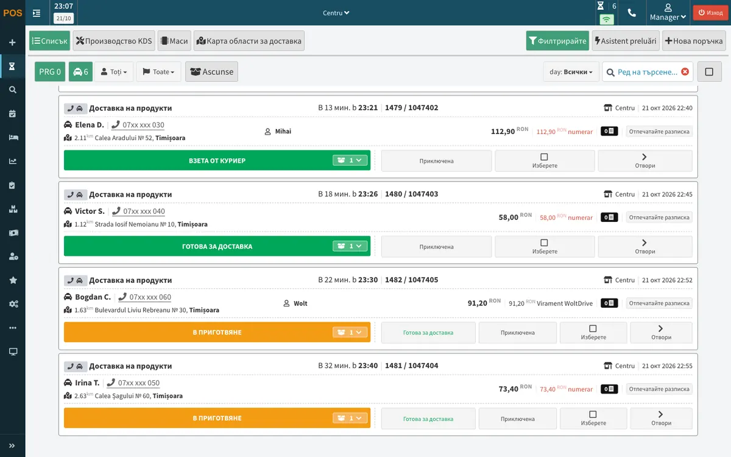Screen dimensions: 731x457
Task: Click receipt count badge on Victor S. order
Action: coord(609,217)
